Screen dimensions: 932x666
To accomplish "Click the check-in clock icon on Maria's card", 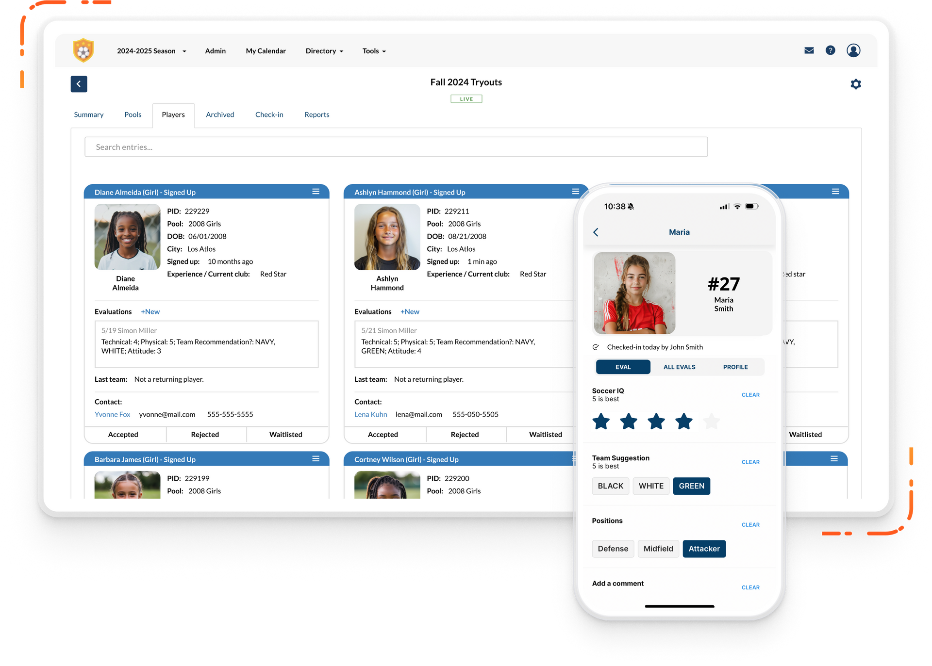I will [x=596, y=347].
